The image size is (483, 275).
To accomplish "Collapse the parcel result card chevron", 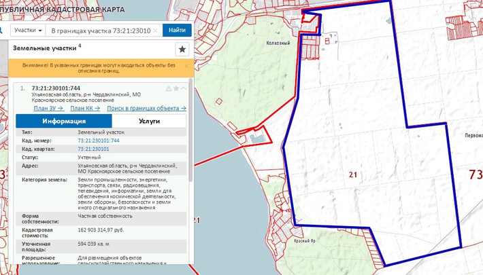I will 183,88.
